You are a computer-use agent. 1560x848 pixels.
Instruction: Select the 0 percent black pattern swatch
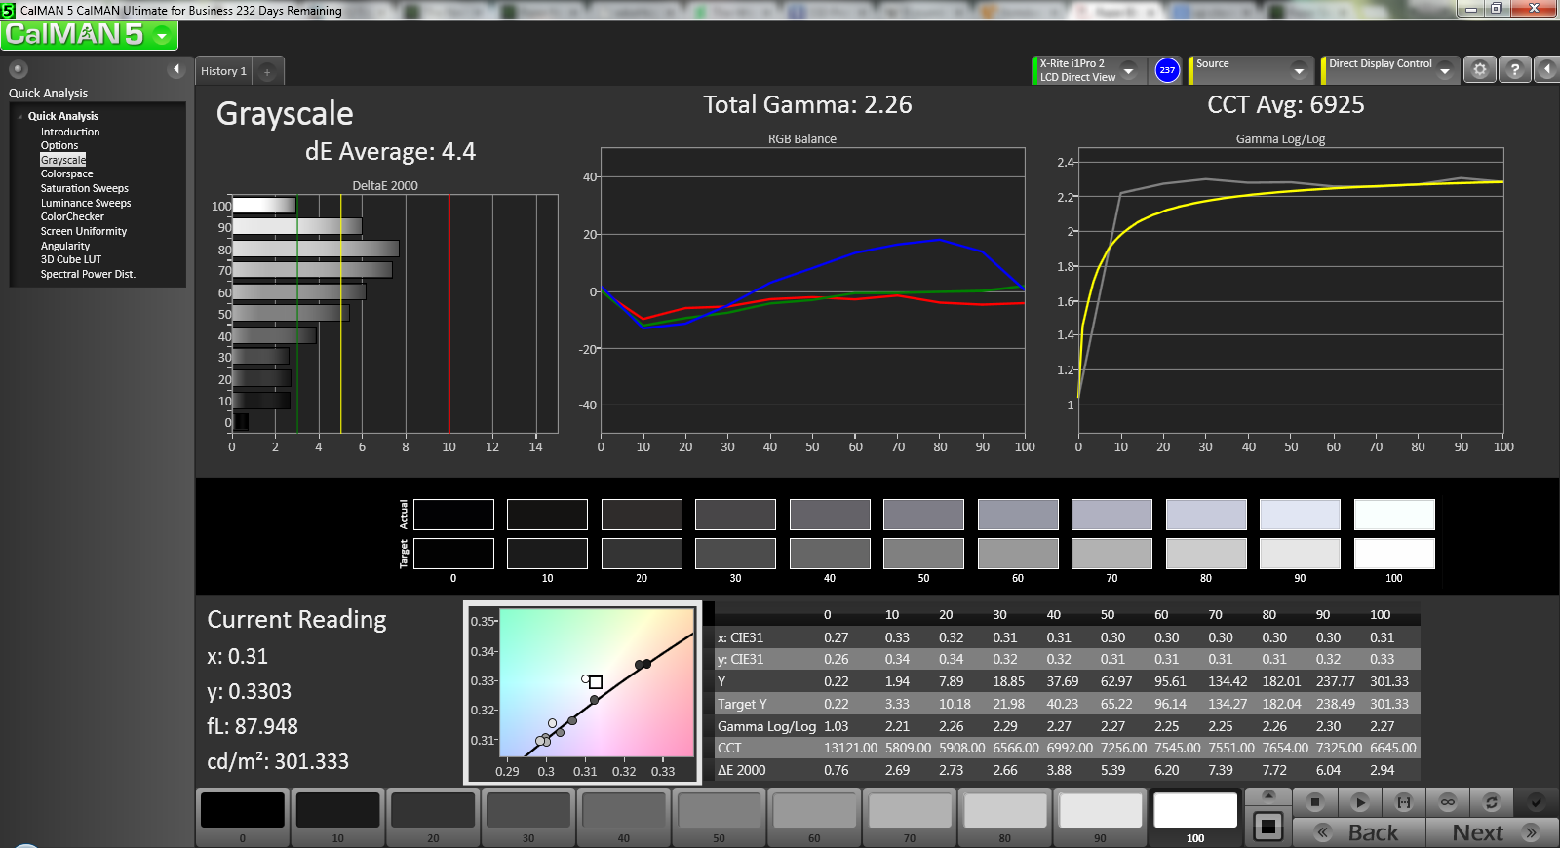click(243, 817)
